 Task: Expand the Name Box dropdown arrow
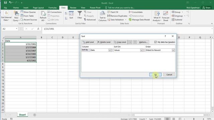click(x=16, y=29)
